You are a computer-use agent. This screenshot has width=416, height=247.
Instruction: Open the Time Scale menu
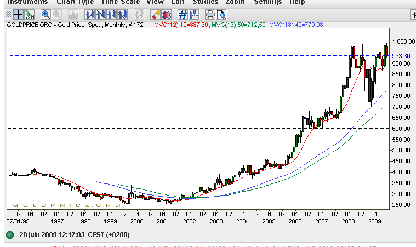(x=119, y=2)
